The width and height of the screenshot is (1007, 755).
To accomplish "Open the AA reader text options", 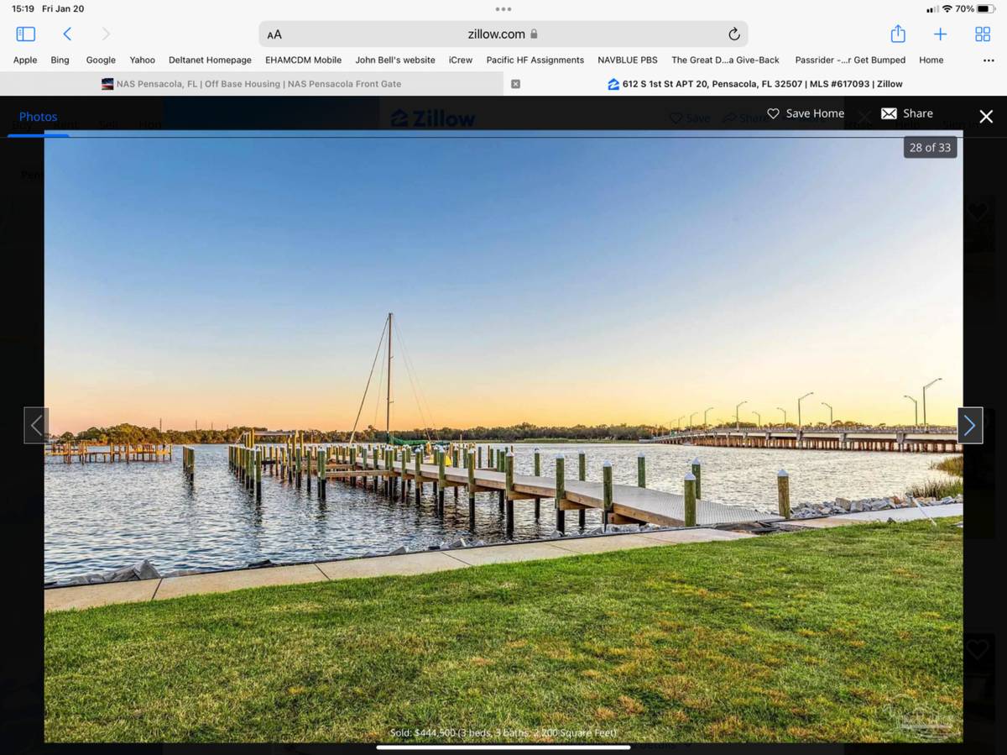I will [x=274, y=34].
